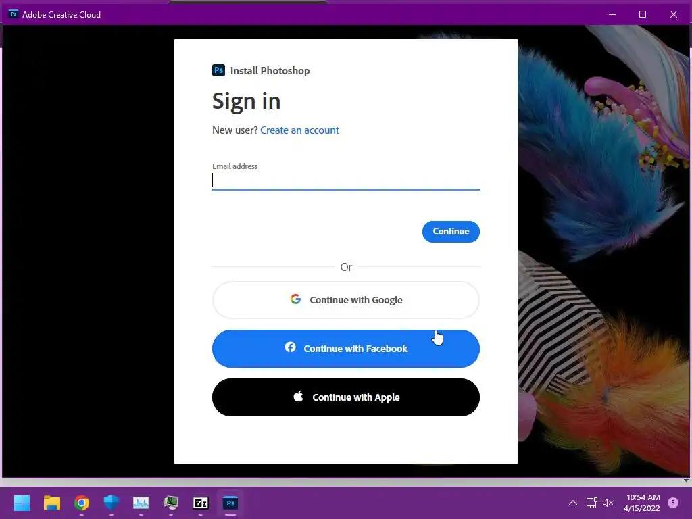
Task: Focus the Email address input field
Action: coord(345,180)
